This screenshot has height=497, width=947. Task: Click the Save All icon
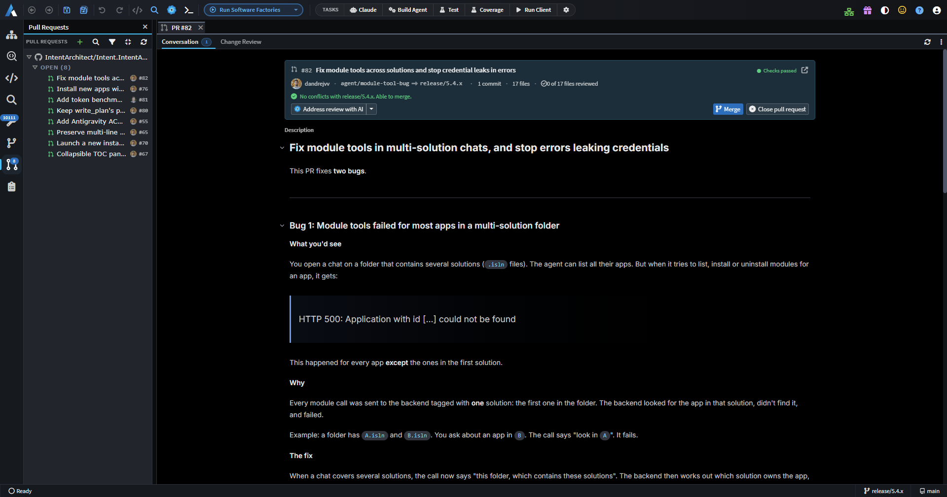point(84,10)
